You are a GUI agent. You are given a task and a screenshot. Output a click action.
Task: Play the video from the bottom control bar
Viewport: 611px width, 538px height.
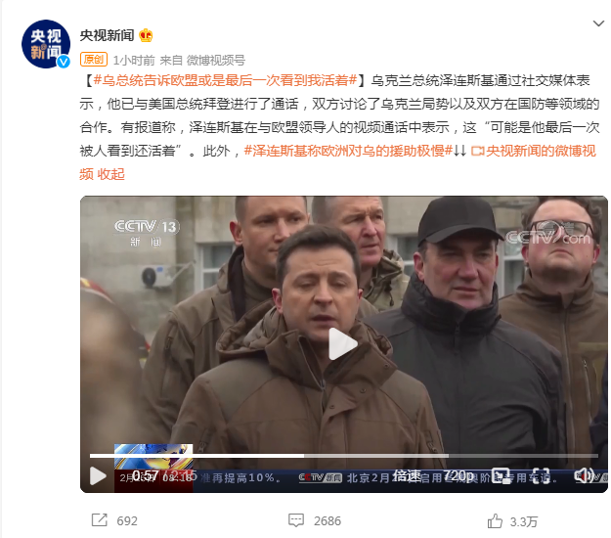tap(98, 476)
